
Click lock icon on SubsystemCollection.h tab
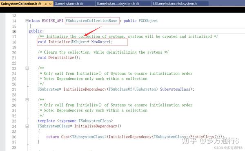point(40,4)
